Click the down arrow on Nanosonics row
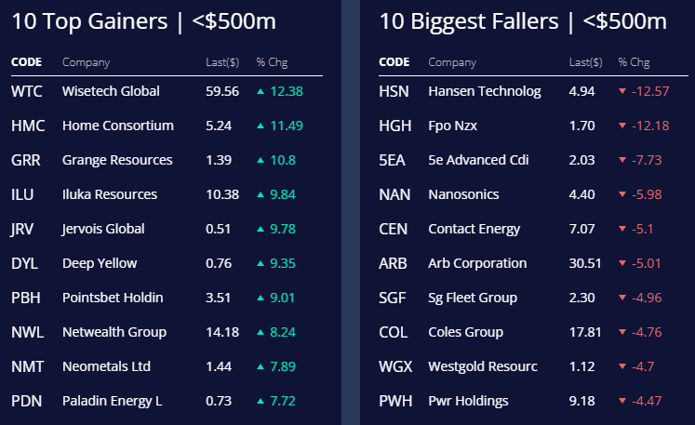The width and height of the screenshot is (695, 425). (x=622, y=194)
